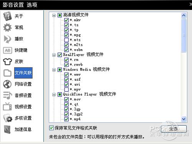The image size is (192, 144).
Task: Open the 加速信息 section
Action: 23,129
